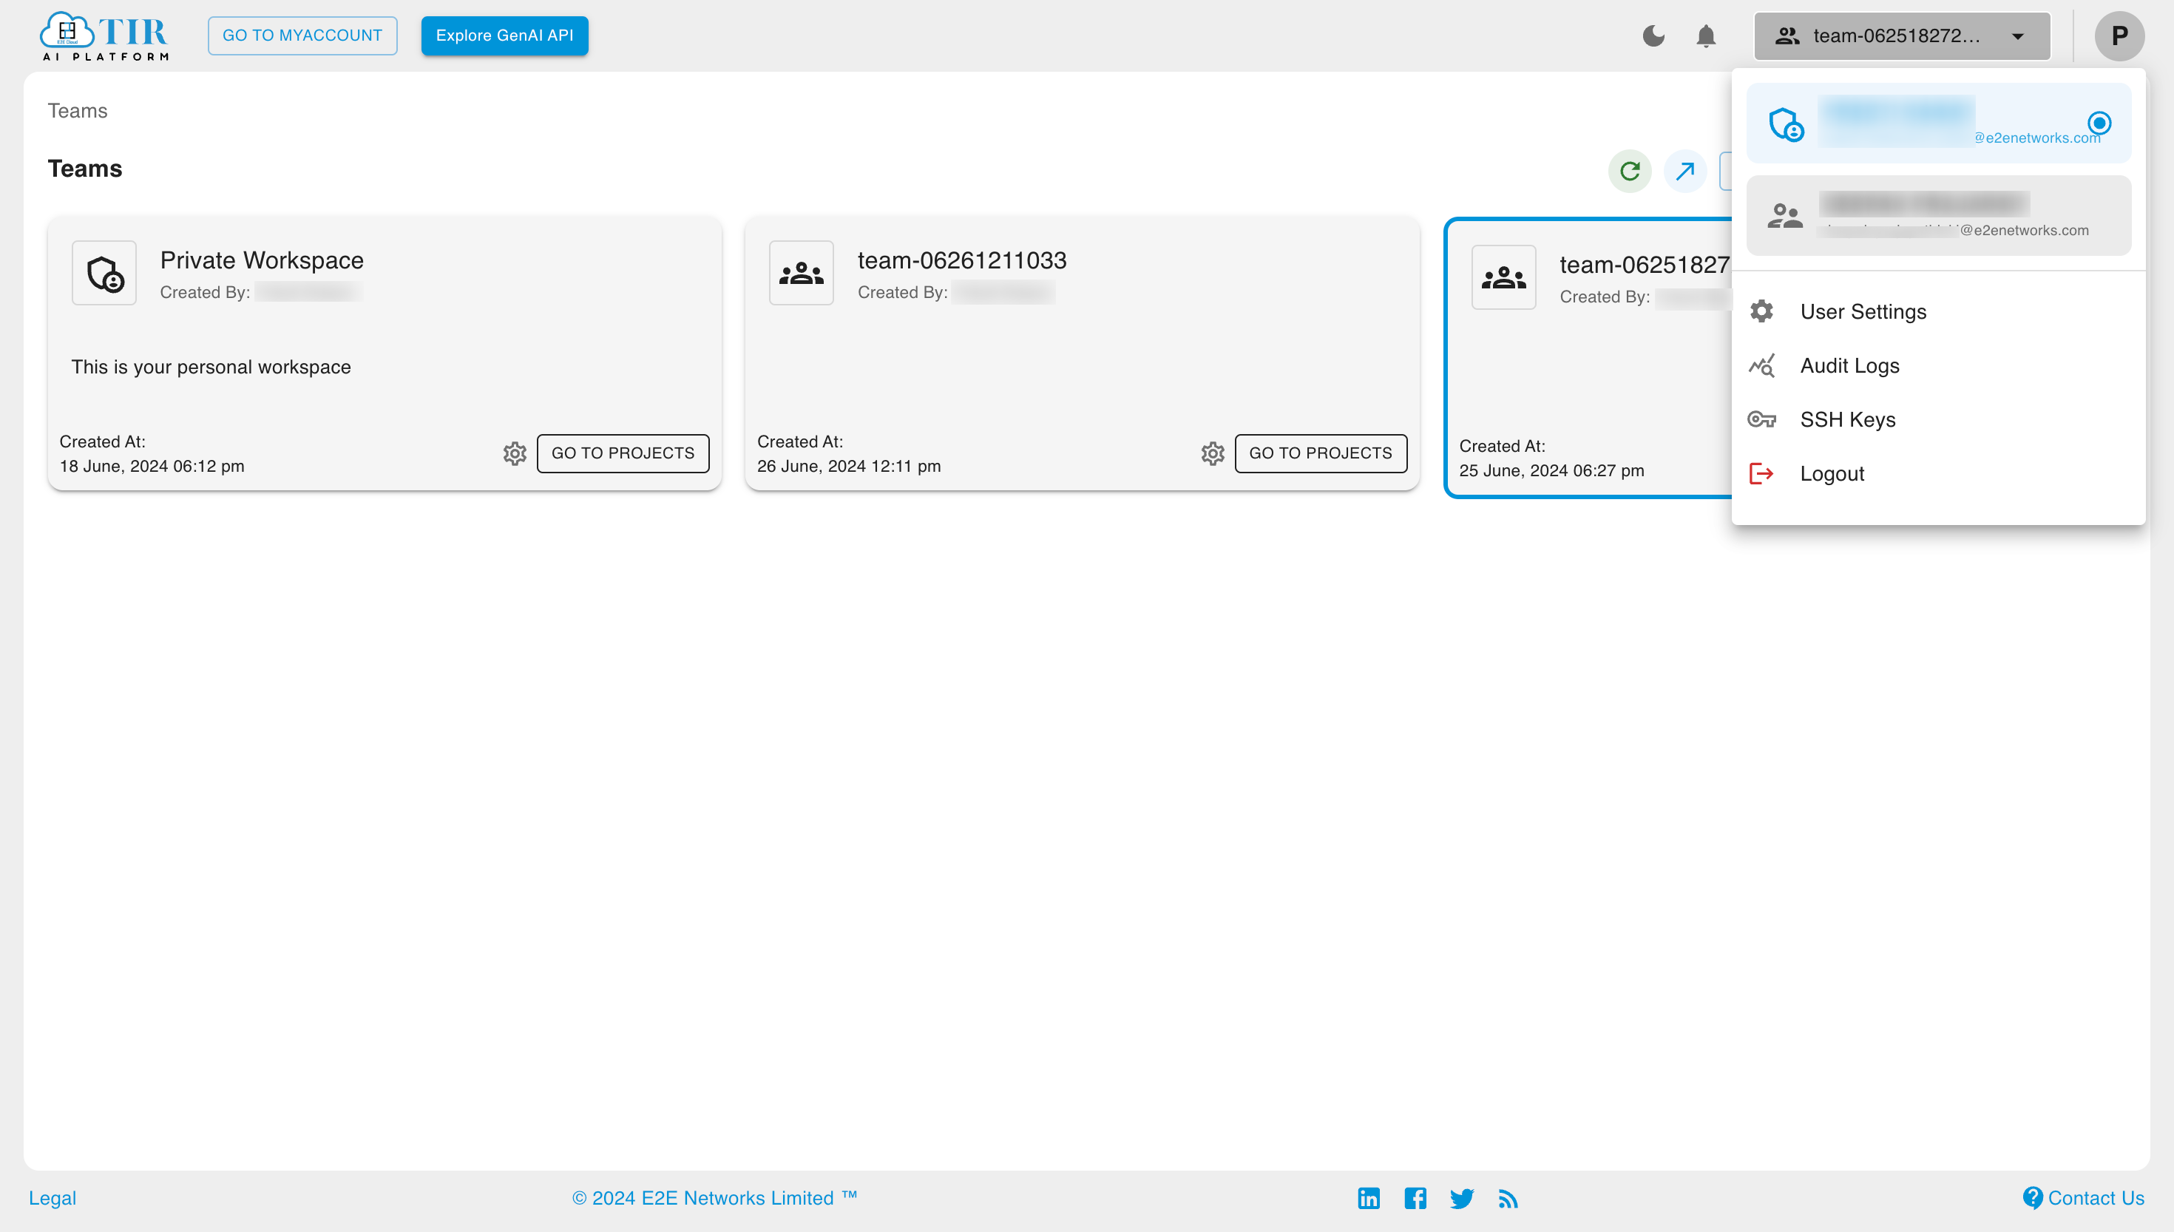Click '25 June, 2024 06:27 pm' date
The width and height of the screenshot is (2174, 1232).
click(1551, 470)
